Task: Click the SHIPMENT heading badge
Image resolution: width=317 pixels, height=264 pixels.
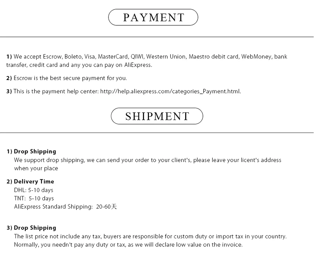Action: pos(157,116)
